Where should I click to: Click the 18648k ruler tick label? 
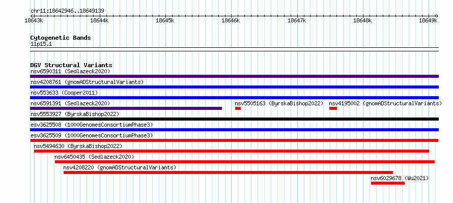click(x=363, y=20)
